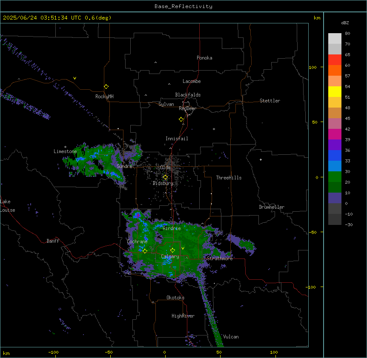Screen dimensions: 367x358
Task: Click the yellow V marker east of Calgary
Action: (x=183, y=248)
